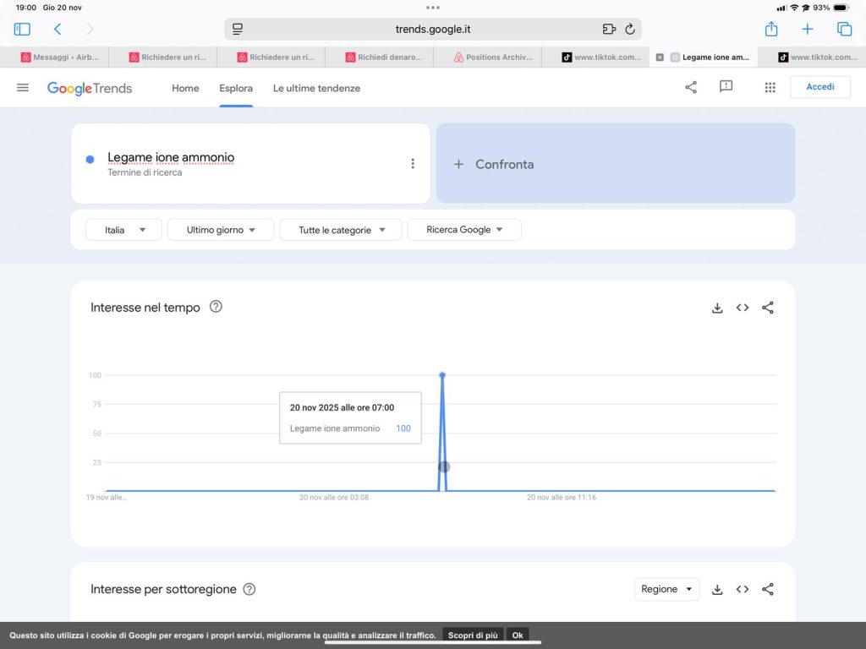Click the Google apps grid icon
The width and height of the screenshot is (866, 649).
tap(770, 88)
